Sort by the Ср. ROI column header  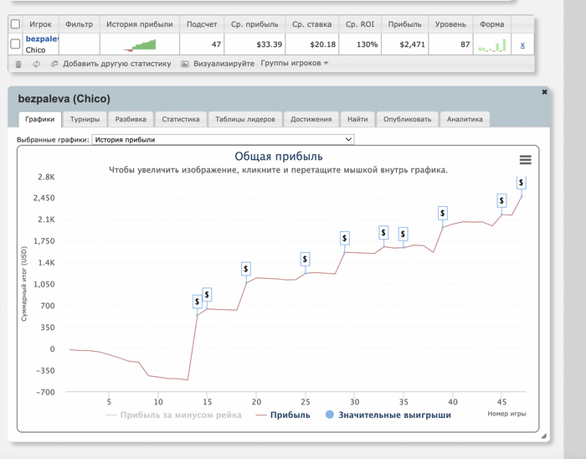pyautogui.click(x=360, y=24)
